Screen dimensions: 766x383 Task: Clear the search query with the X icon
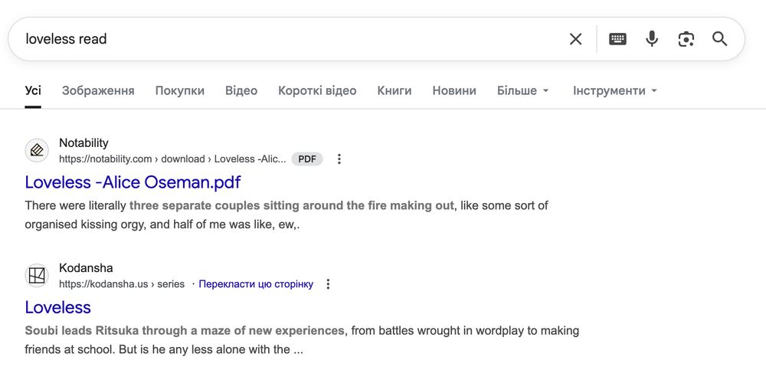[575, 39]
